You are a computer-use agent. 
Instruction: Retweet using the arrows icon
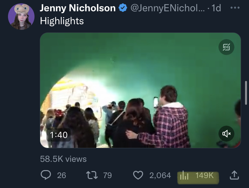tap(92, 175)
